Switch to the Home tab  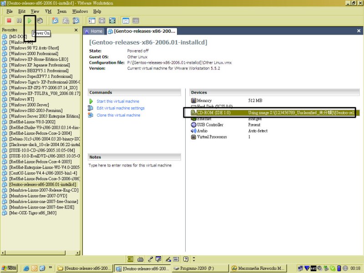click(x=94, y=31)
